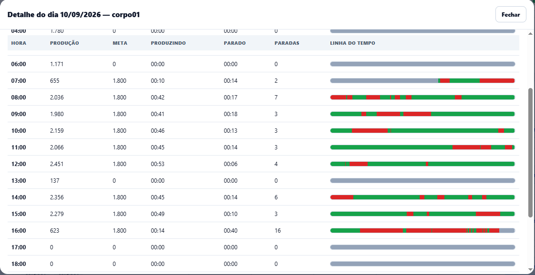The width and height of the screenshot is (535, 275).
Task: Click the 12:00 hour cell
Action: pyautogui.click(x=19, y=164)
